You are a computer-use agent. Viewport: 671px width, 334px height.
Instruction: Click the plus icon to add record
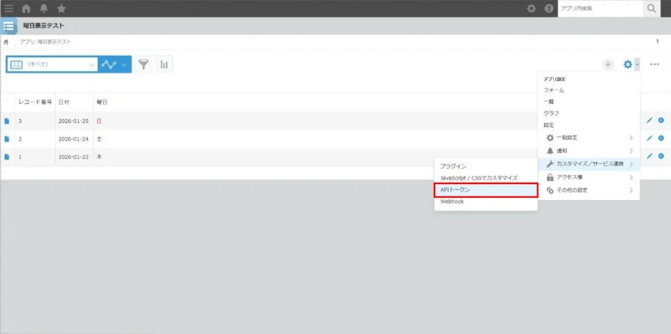[x=608, y=64]
